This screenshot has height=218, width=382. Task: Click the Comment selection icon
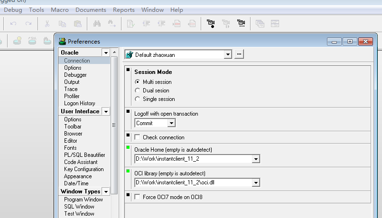[177, 24]
